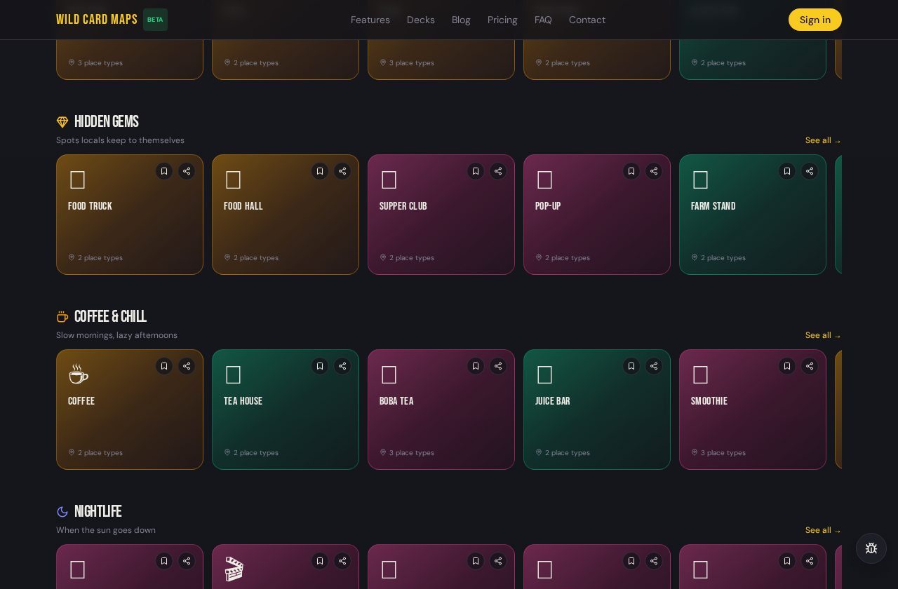
Task: Go to the Decks page
Action: (421, 20)
